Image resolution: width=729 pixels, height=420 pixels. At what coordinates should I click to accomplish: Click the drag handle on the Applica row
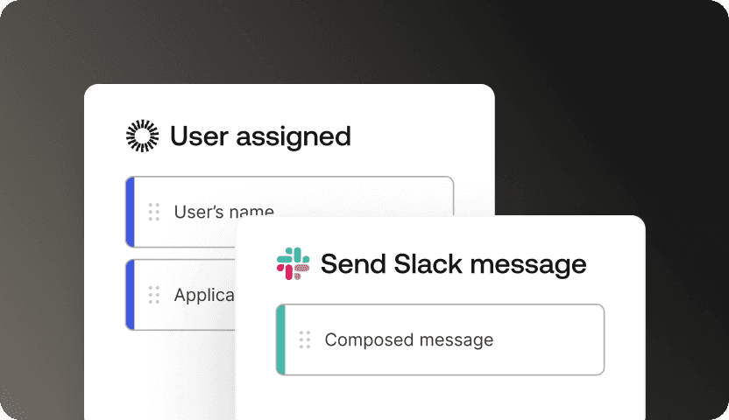click(154, 295)
